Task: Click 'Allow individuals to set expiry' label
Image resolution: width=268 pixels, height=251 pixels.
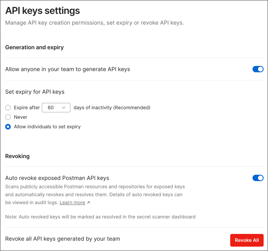Action: [x=47, y=127]
